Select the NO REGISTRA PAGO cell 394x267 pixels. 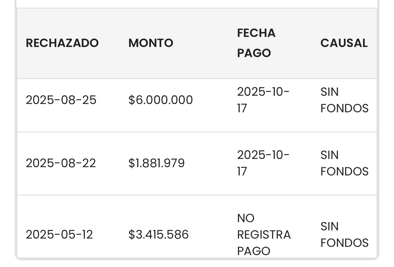tap(264, 235)
